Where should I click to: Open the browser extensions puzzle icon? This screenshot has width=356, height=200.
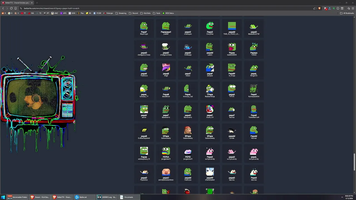click(x=338, y=8)
